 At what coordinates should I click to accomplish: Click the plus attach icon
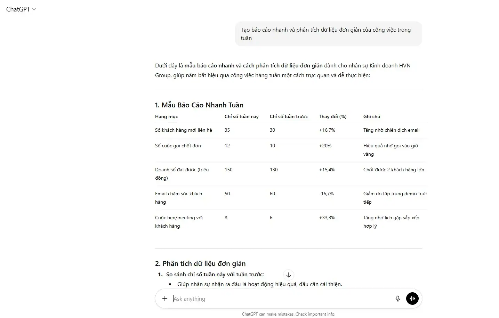(165, 299)
